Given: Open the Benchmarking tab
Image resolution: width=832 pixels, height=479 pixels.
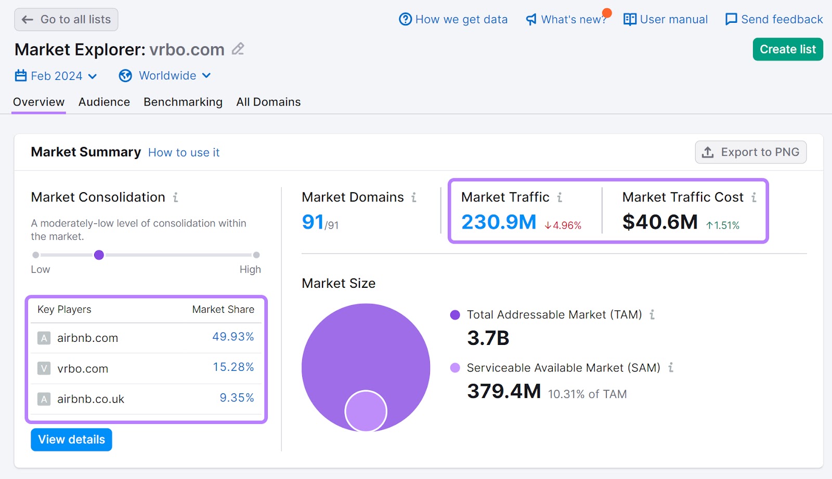Looking at the screenshot, I should pyautogui.click(x=183, y=102).
